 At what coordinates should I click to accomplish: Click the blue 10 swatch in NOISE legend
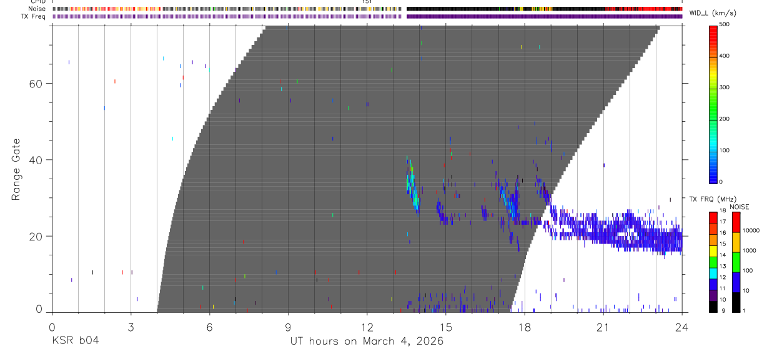pyautogui.click(x=736, y=282)
